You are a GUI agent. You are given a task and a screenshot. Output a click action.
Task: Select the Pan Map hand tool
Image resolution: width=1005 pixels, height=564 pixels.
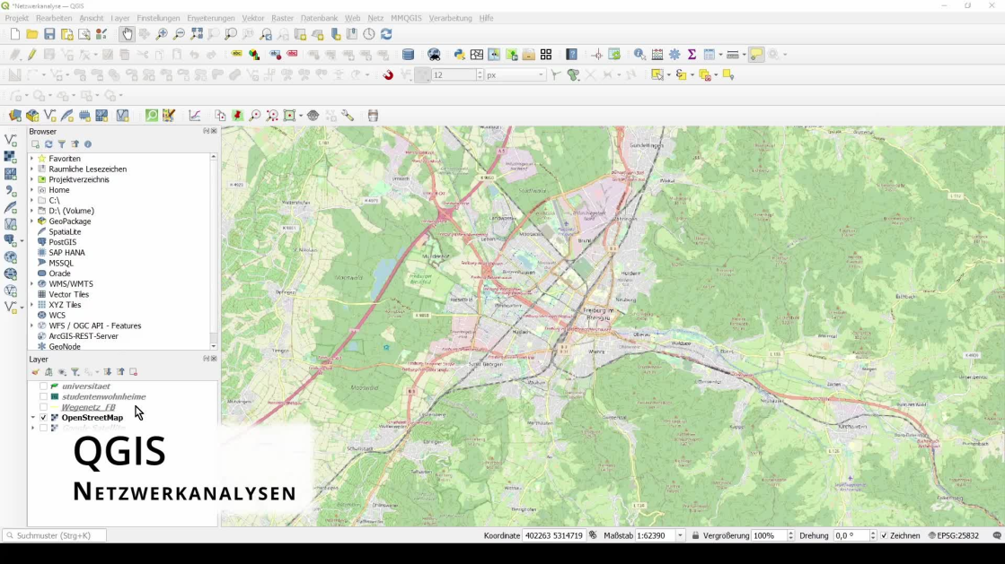[127, 34]
